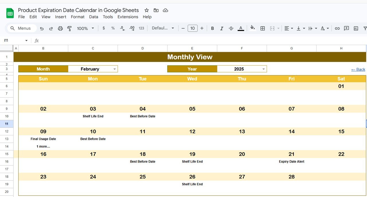
Task: Open horizontal align dropdown
Action: click(x=288, y=28)
